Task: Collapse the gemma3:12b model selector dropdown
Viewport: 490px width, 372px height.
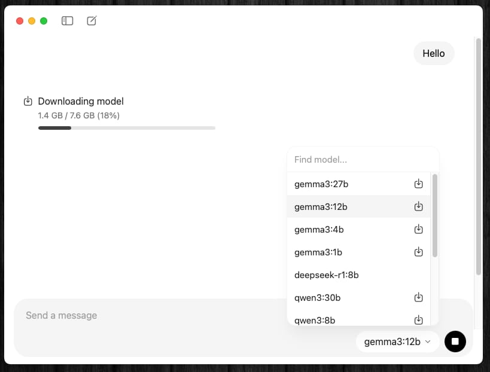Action: [x=397, y=342]
